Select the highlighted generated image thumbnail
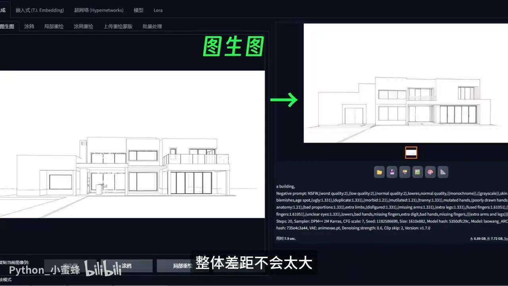Screen dimensions: 508x286 pos(411,153)
